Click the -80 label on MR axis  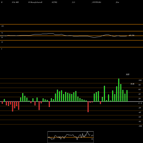click(x=140, y=122)
